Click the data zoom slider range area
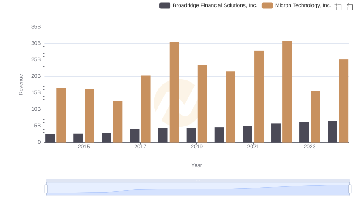The image size is (358, 206). (198, 189)
